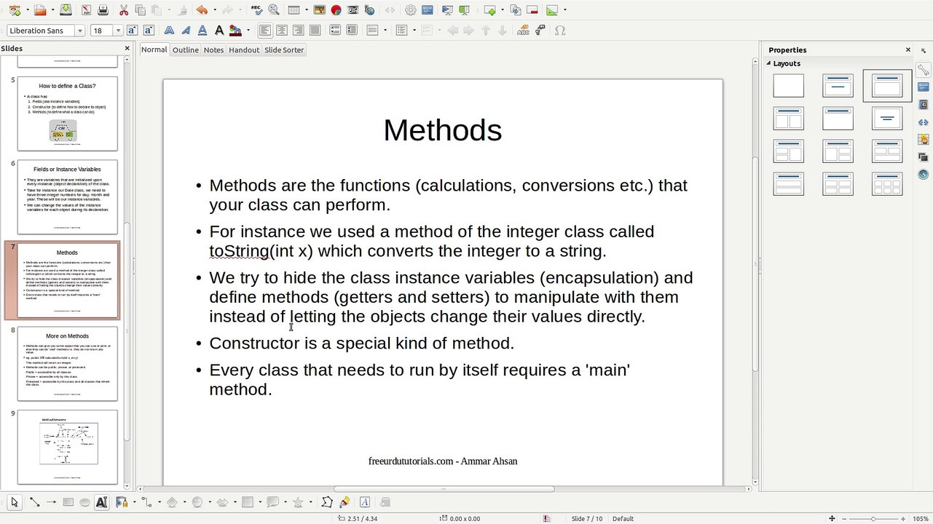This screenshot has width=933, height=524.
Task: Open the font name dropdown
Action: [x=79, y=31]
